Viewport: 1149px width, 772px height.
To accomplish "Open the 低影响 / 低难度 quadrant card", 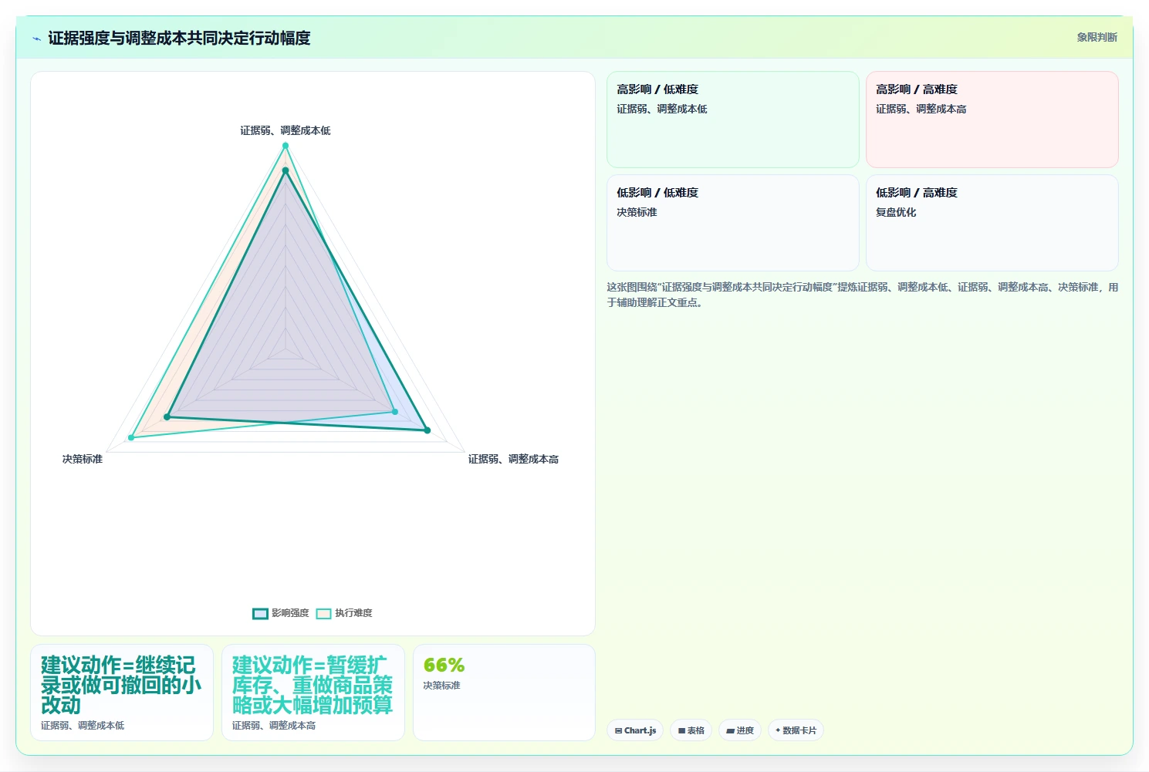I will pyautogui.click(x=733, y=223).
